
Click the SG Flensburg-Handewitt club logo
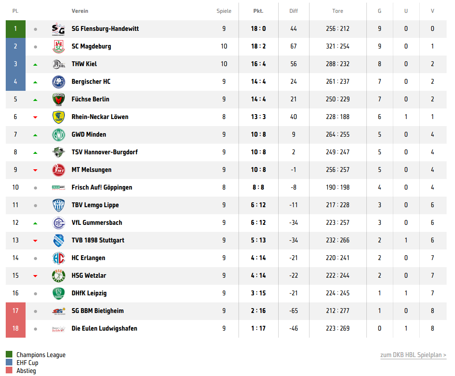(58, 29)
